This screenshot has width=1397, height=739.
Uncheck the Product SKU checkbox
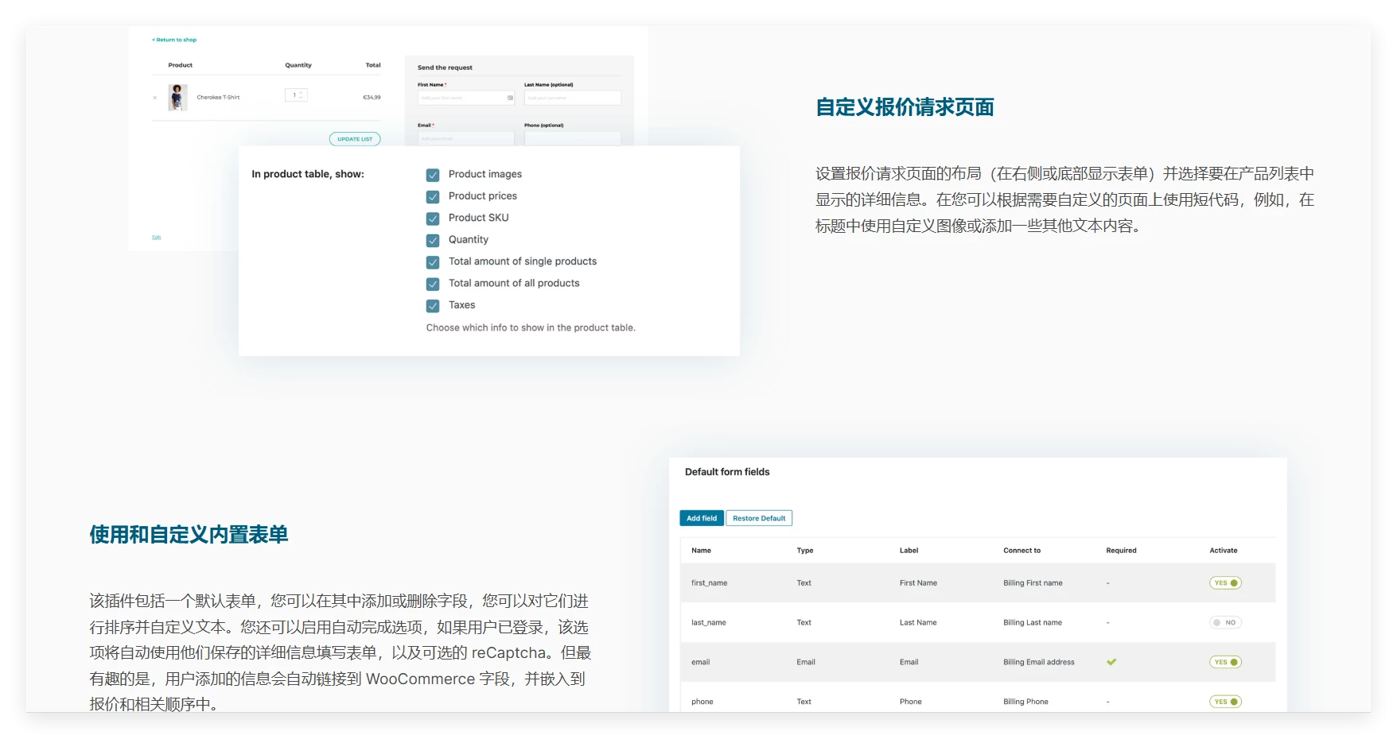pos(433,219)
